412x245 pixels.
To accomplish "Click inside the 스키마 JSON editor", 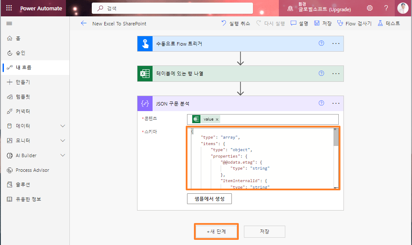I will pos(262,158).
